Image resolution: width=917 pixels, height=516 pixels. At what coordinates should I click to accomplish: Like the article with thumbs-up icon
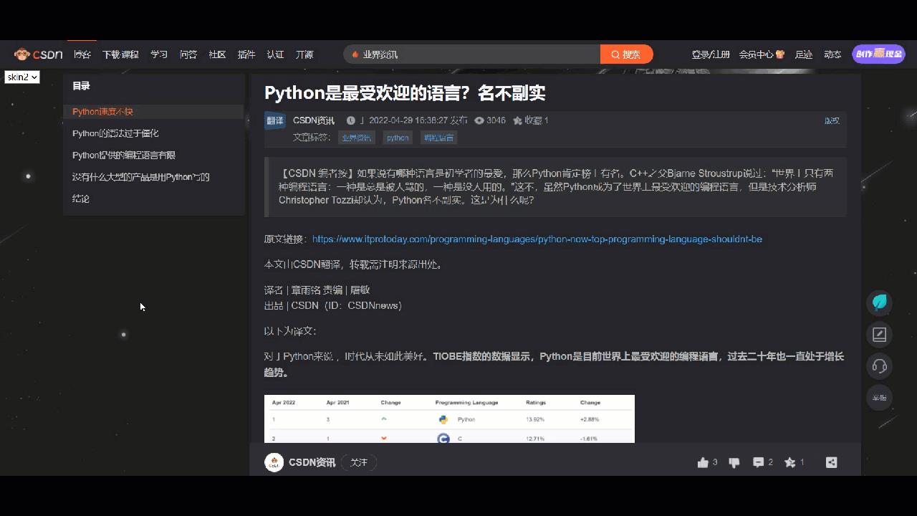[x=703, y=462]
